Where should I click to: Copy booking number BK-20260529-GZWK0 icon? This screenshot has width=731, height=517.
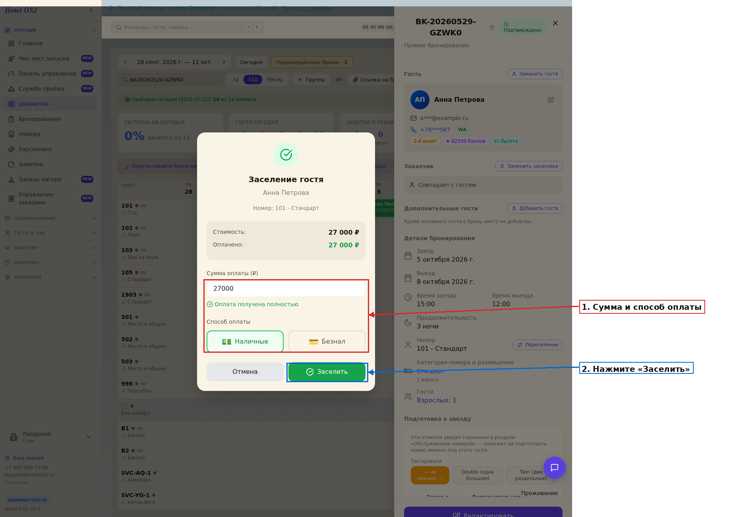[492, 27]
